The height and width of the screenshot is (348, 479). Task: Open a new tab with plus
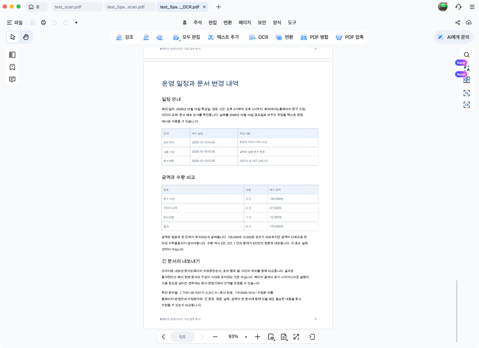218,7
